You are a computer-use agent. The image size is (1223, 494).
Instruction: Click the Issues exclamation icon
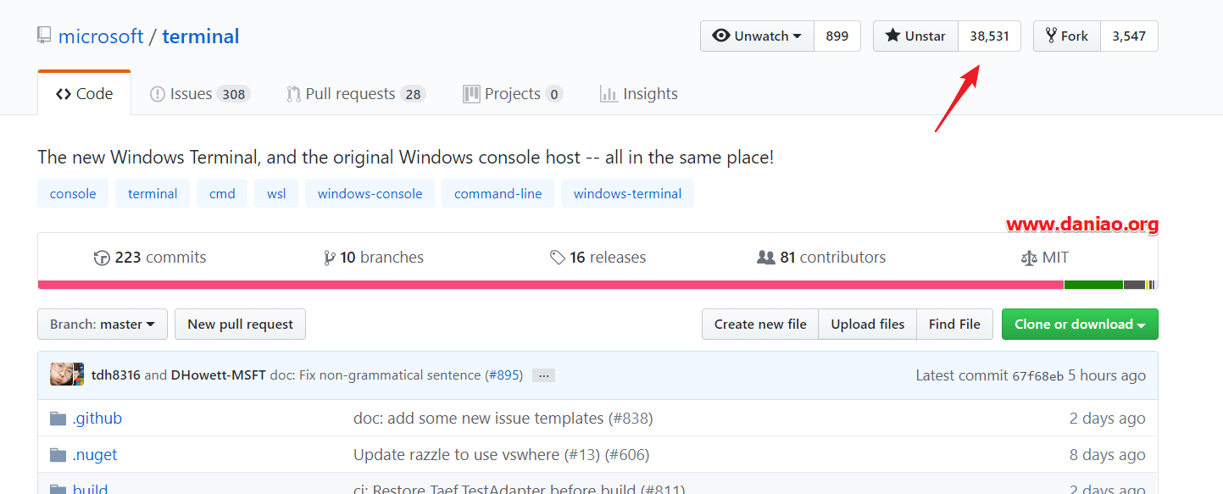coord(157,94)
